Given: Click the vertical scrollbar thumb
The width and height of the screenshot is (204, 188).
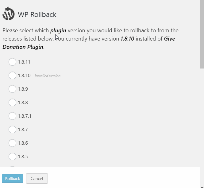Looking at the screenshot, I should 202,34.
